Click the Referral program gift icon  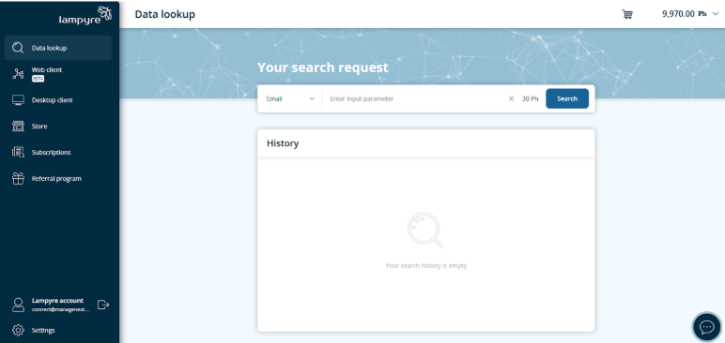18,179
